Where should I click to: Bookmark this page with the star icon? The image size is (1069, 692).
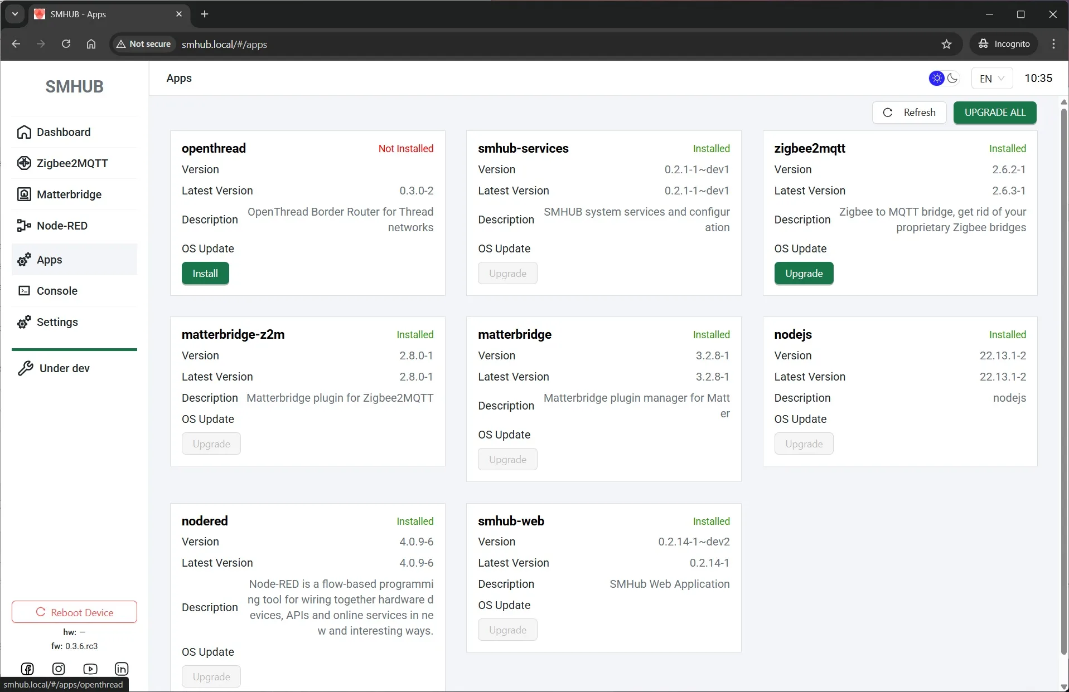[946, 44]
